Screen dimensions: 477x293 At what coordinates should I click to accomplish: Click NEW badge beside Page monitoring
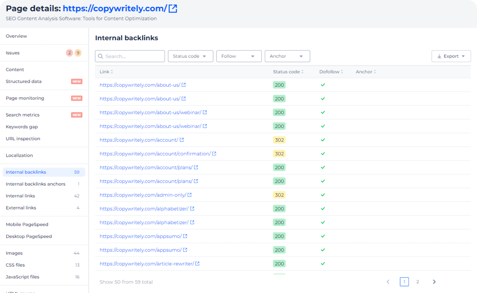pos(77,98)
